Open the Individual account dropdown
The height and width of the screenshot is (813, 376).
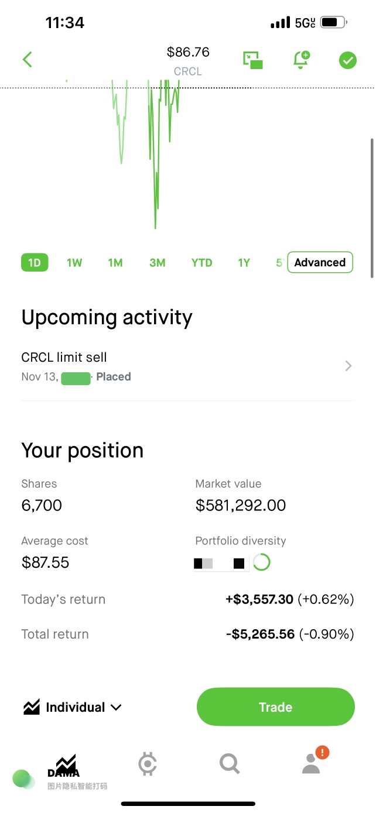[x=73, y=707]
